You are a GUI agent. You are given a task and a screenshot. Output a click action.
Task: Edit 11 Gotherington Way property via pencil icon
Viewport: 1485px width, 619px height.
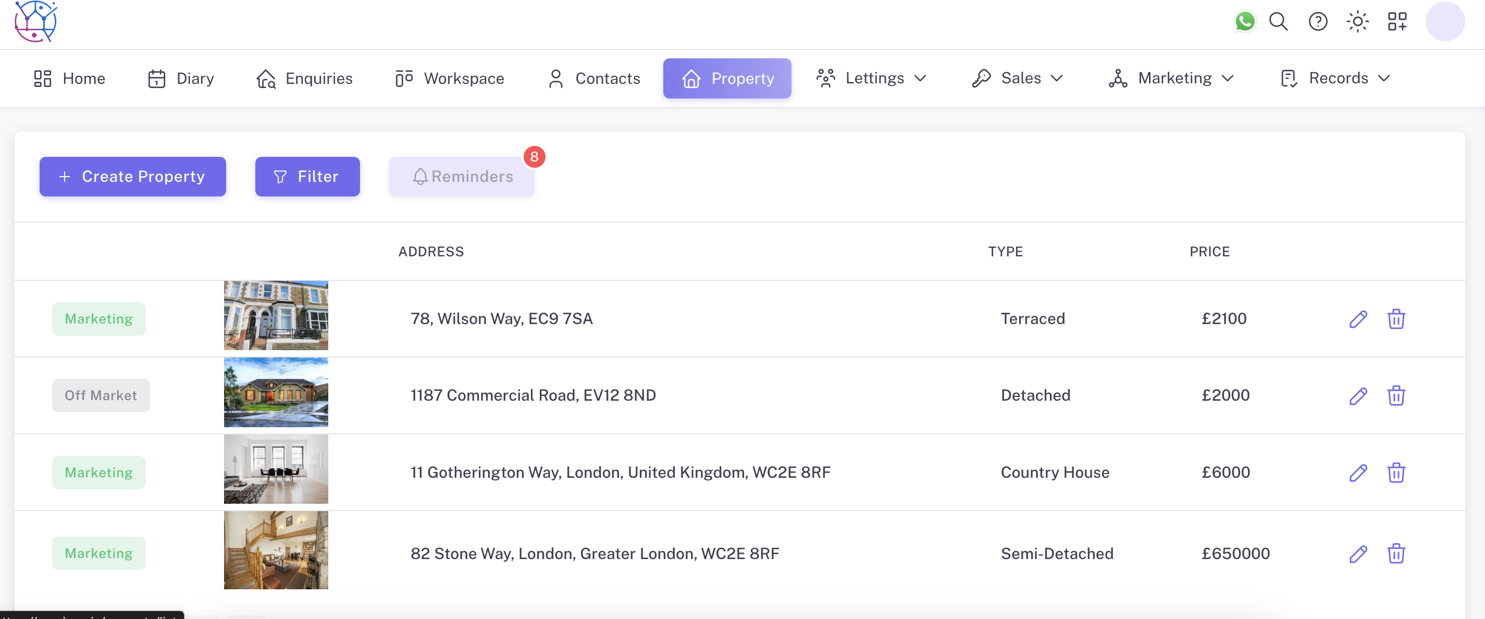pos(1358,473)
